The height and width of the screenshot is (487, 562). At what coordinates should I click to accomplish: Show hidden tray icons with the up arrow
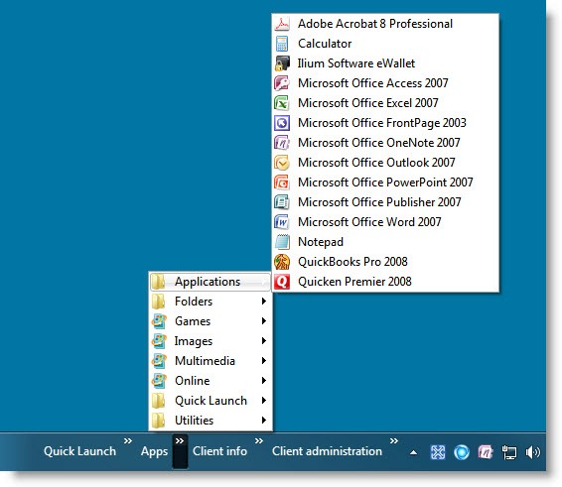pos(413,452)
